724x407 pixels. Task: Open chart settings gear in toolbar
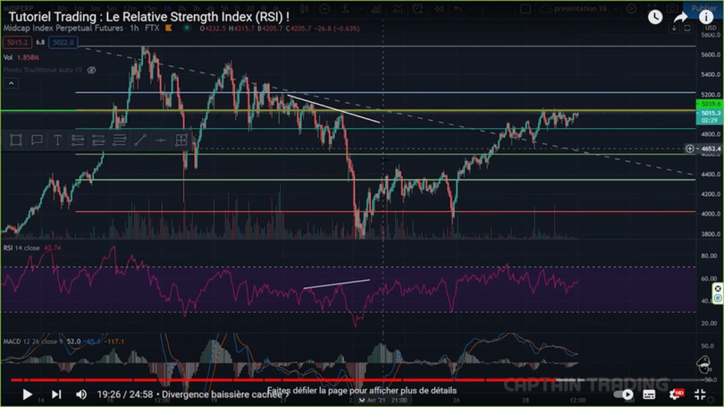(x=631, y=8)
